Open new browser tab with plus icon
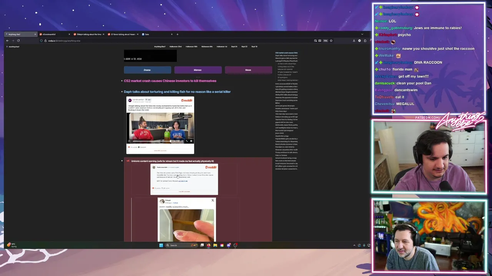The height and width of the screenshot is (276, 492). pyautogui.click(x=177, y=34)
